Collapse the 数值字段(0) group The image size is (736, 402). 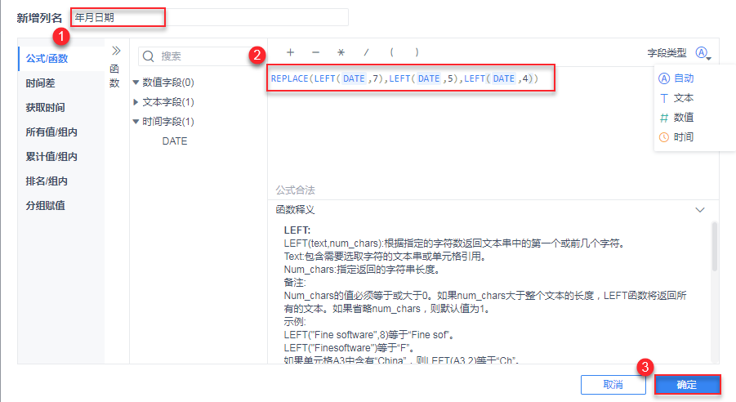tap(136, 83)
